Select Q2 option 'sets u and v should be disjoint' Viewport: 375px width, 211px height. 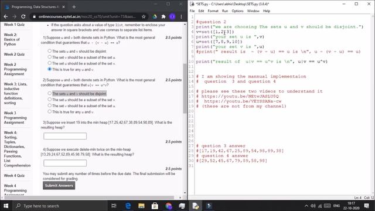pos(49,93)
